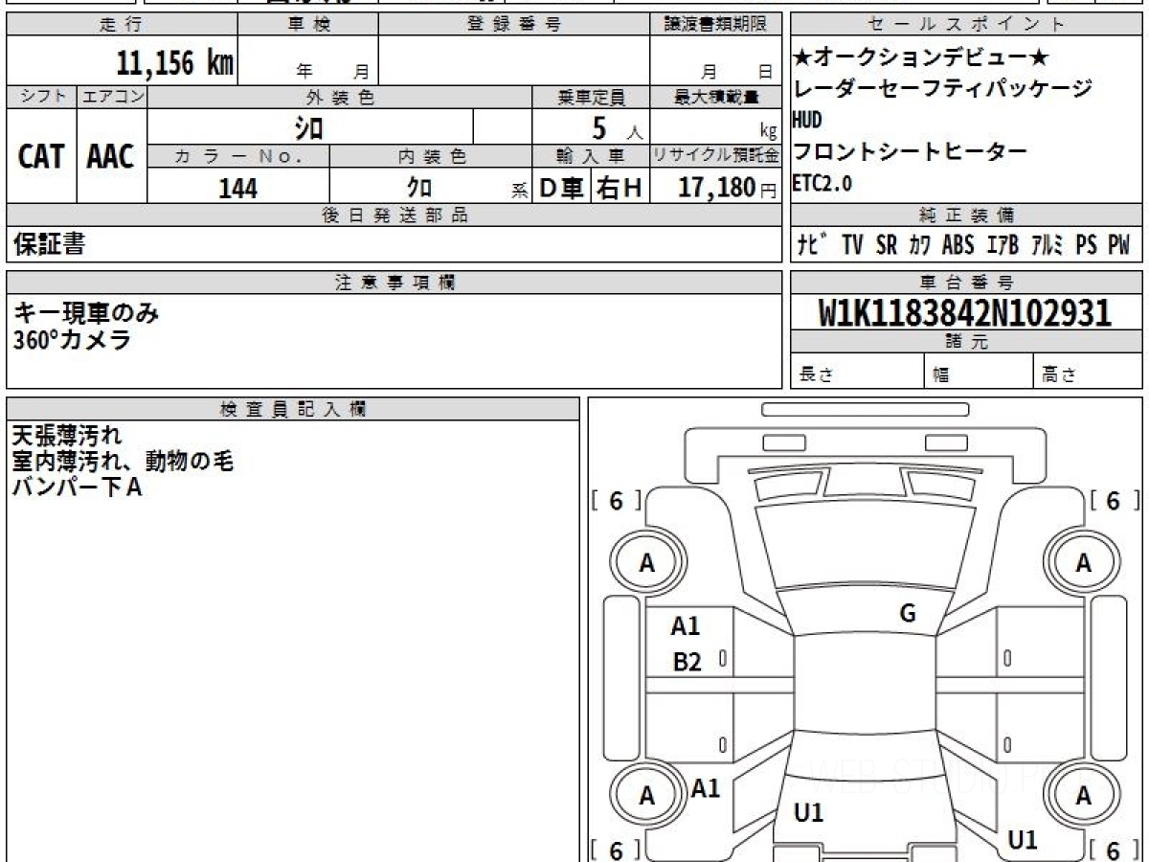1149x862 pixels.
Task: Select the バンパー下A inspector note
Action: [77, 488]
